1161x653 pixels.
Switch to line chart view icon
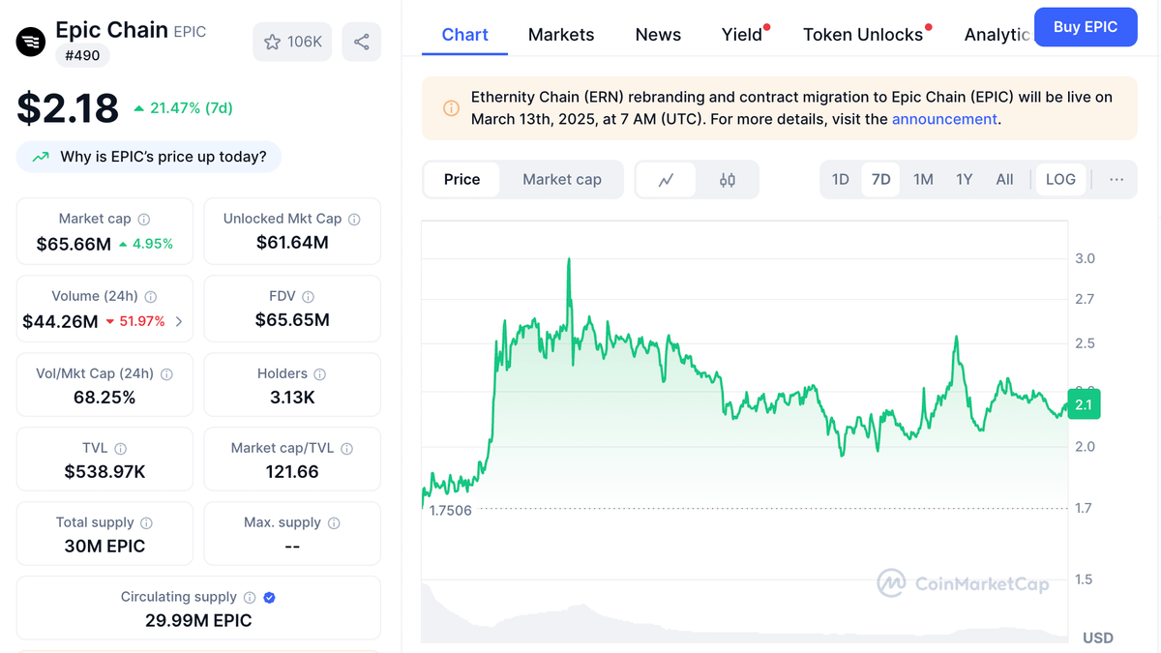(x=666, y=180)
